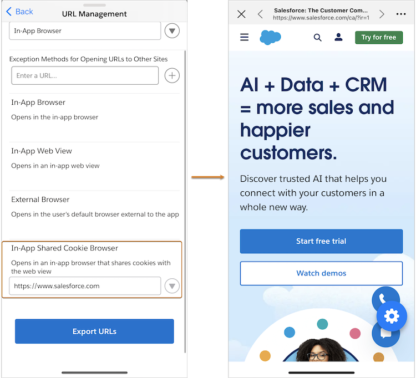Image resolution: width=416 pixels, height=378 pixels.
Task: Select In-App Shared Cookie Browser heading
Action: [64, 248]
